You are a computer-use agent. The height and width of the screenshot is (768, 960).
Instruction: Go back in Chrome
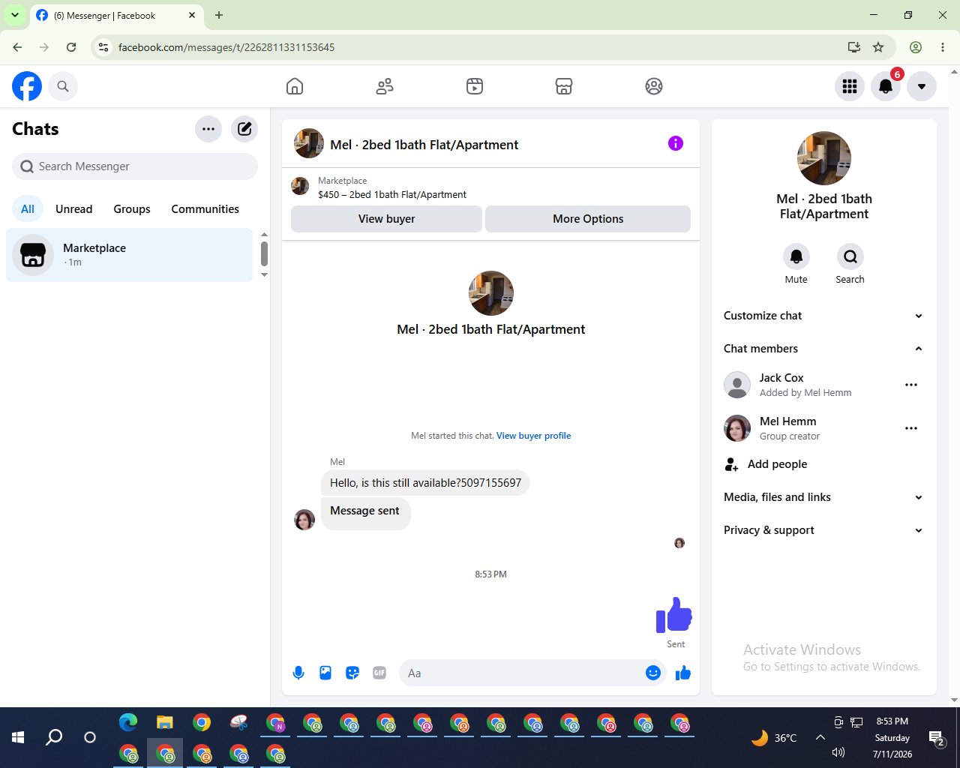coord(17,47)
